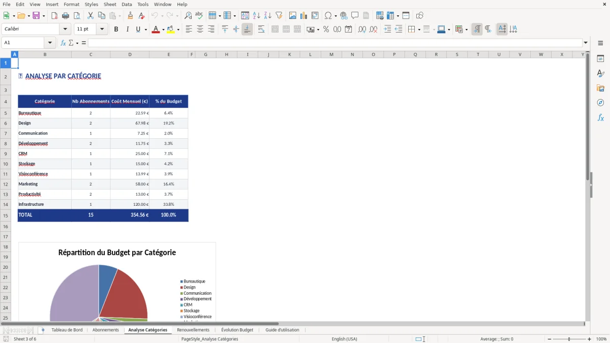Screen dimensions: 610x343
Task: Insert an image
Action: (x=292, y=15)
